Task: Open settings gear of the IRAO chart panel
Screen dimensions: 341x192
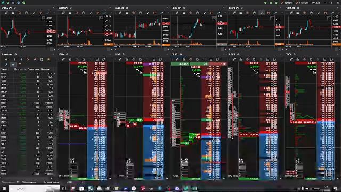Action: point(184,8)
